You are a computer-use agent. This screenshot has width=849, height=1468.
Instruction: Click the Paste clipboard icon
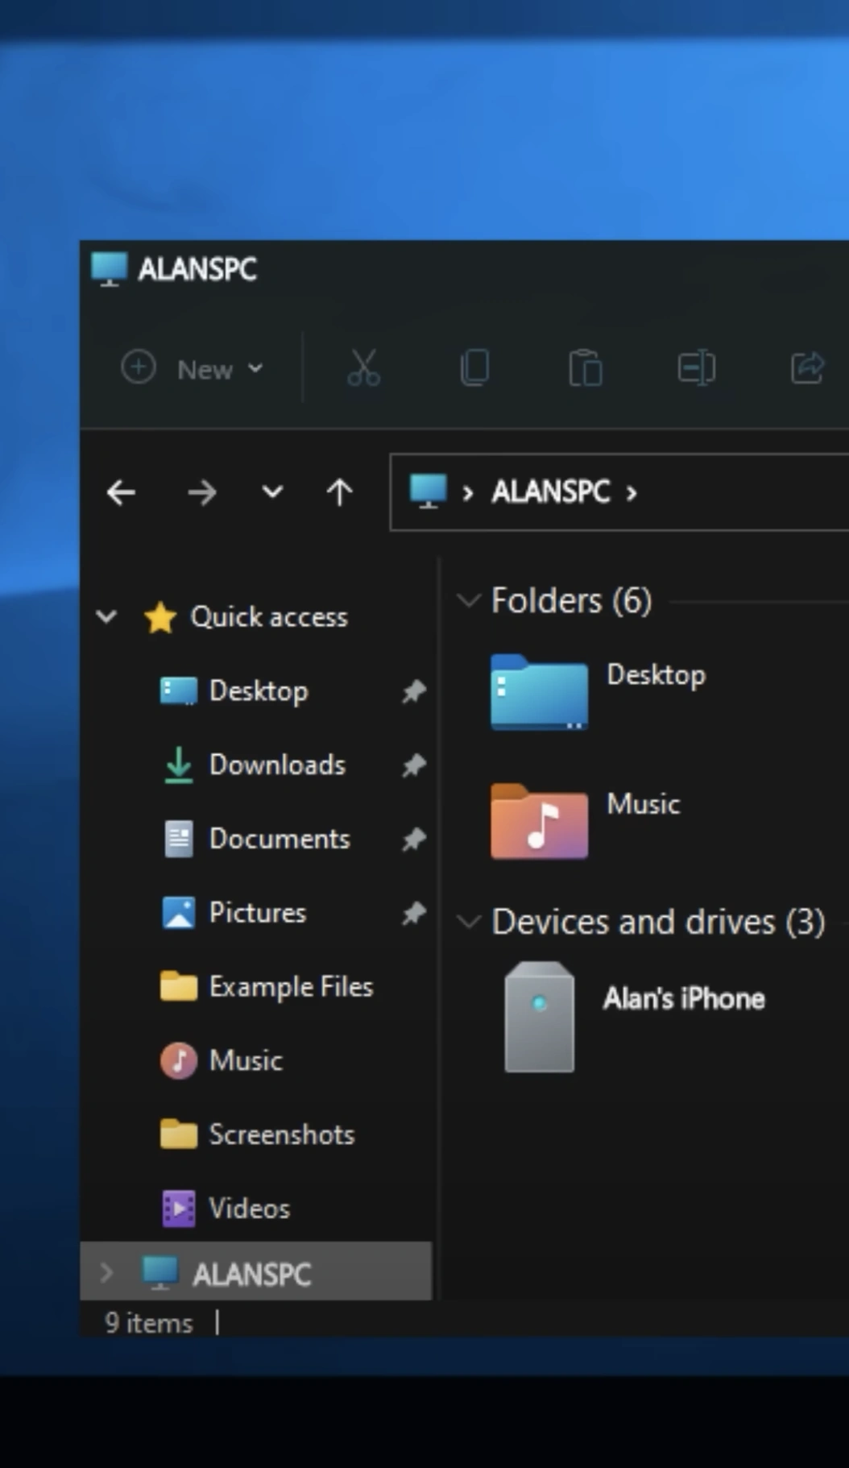tap(586, 368)
